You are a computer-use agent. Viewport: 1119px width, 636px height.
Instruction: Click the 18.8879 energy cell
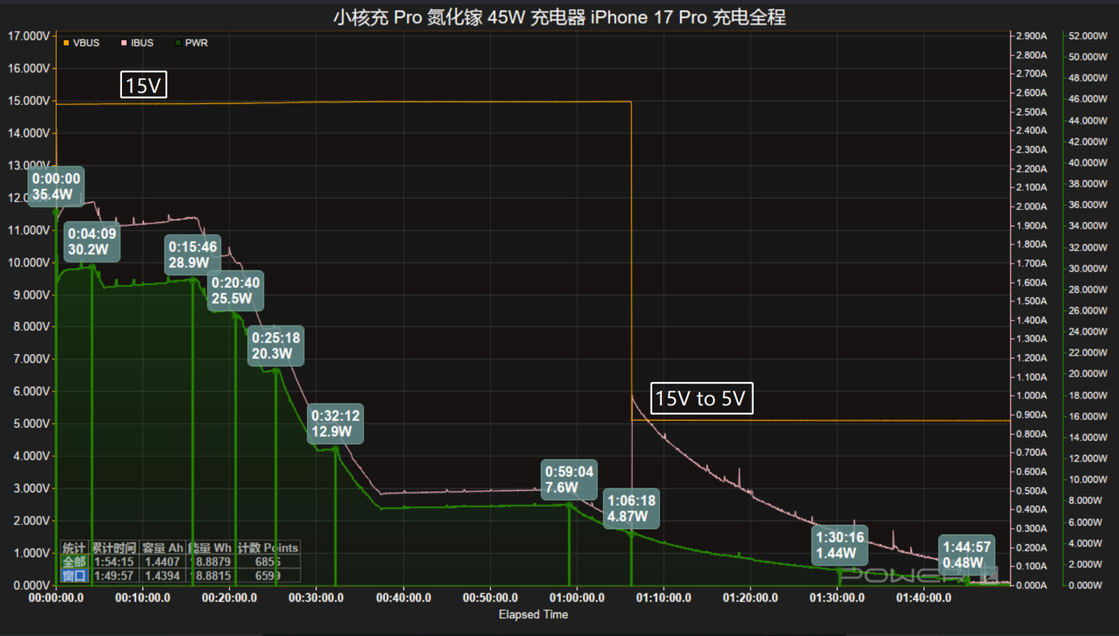(x=210, y=561)
